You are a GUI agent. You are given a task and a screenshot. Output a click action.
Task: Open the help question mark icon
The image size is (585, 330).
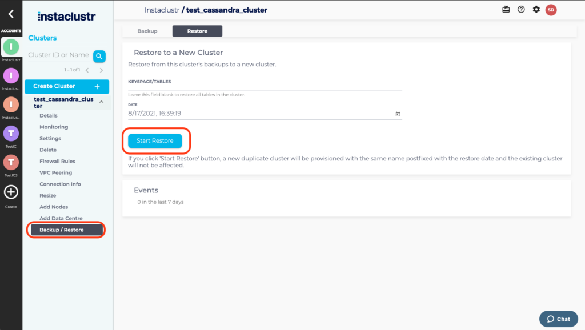[x=520, y=10]
